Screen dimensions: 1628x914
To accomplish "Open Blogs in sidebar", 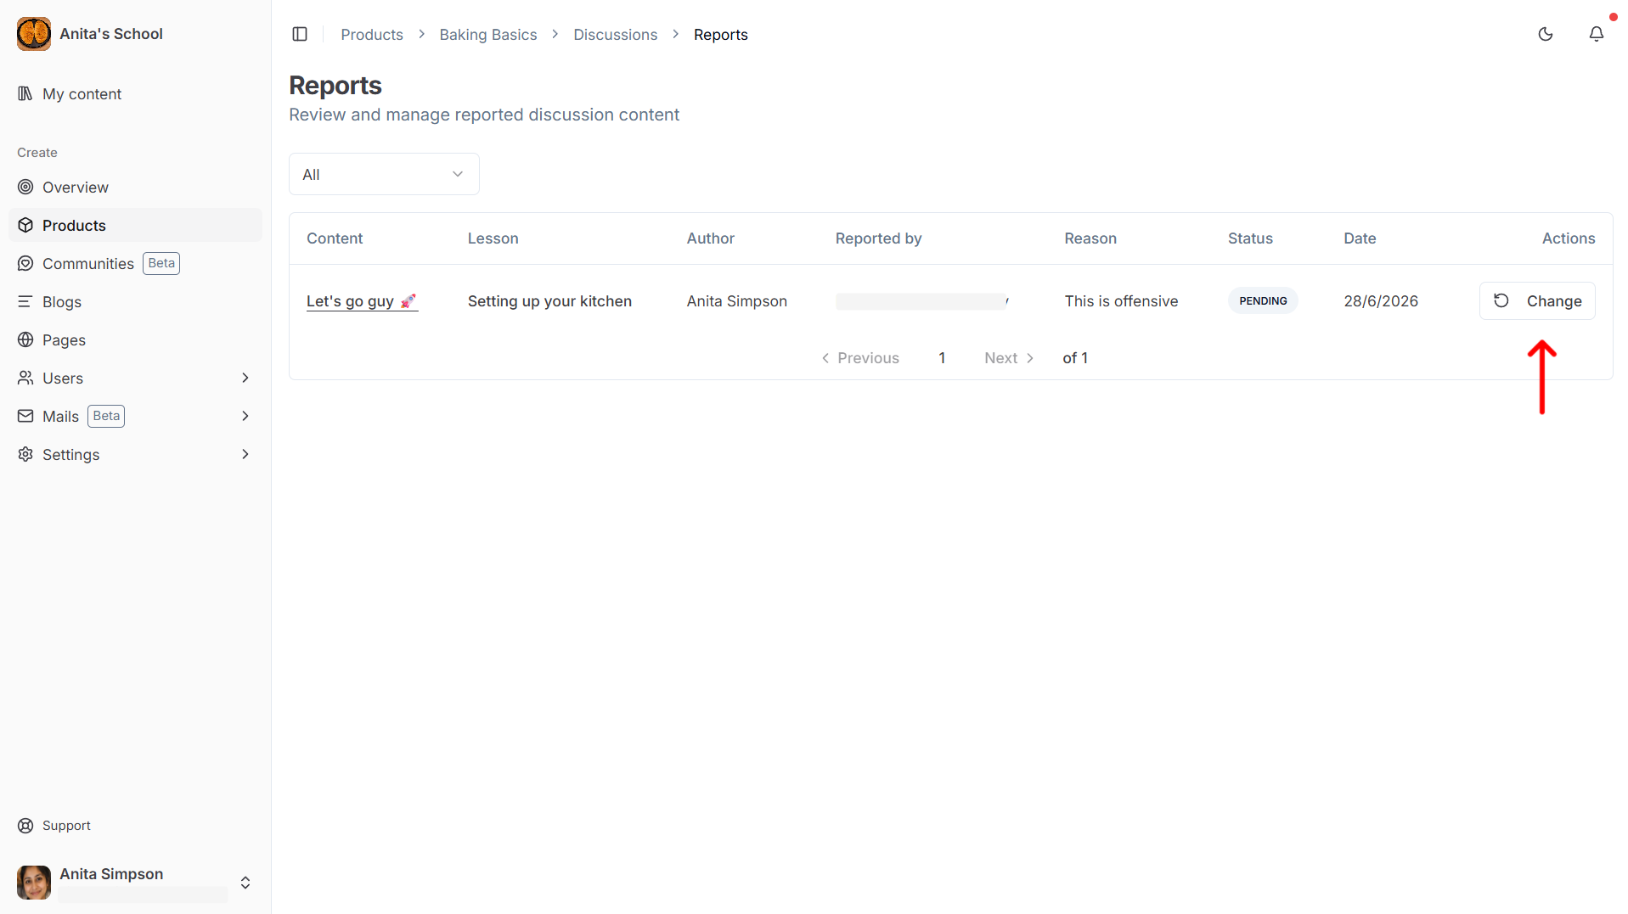I will pyautogui.click(x=136, y=301).
